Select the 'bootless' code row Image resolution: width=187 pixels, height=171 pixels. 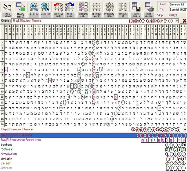pos(93,145)
